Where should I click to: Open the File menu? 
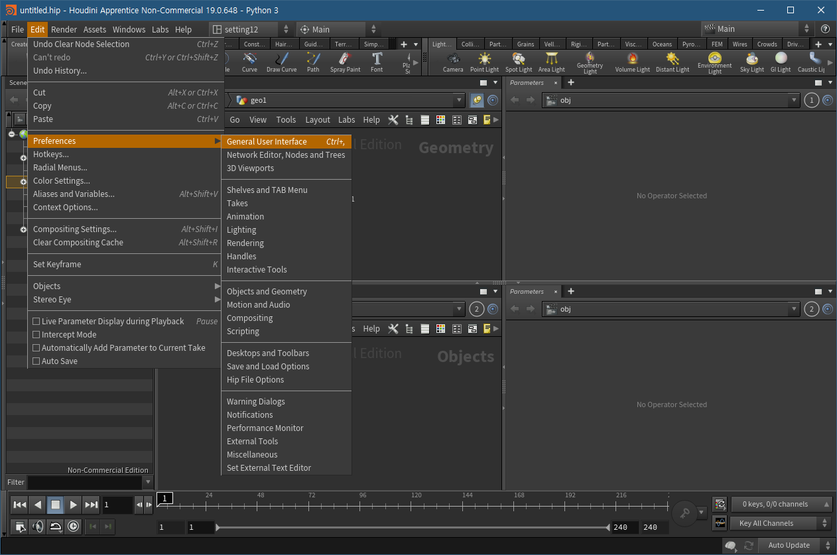pos(17,29)
